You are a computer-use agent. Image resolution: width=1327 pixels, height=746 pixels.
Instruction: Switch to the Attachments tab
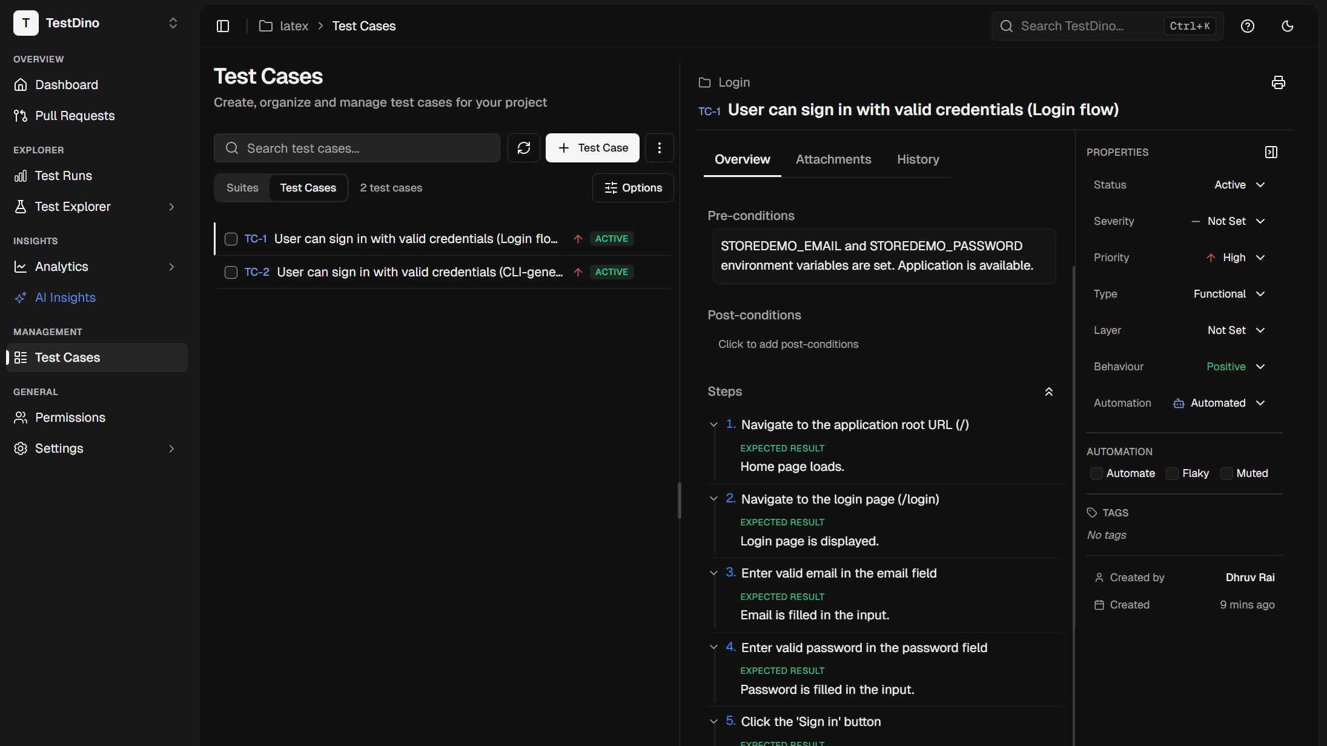833,159
